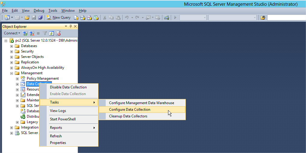The width and height of the screenshot is (306, 153).
Task: Click the Database Engine Query icon
Action: (x=76, y=18)
